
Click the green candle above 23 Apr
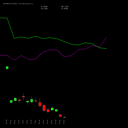click(52, 109)
